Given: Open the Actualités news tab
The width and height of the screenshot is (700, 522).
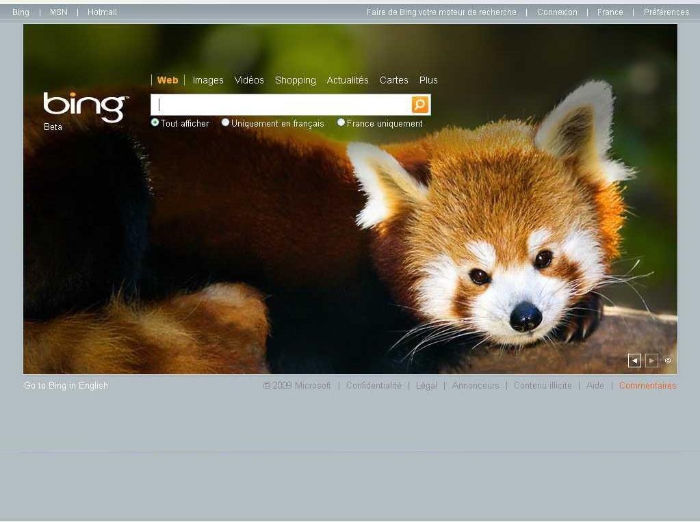Looking at the screenshot, I should tap(348, 80).
